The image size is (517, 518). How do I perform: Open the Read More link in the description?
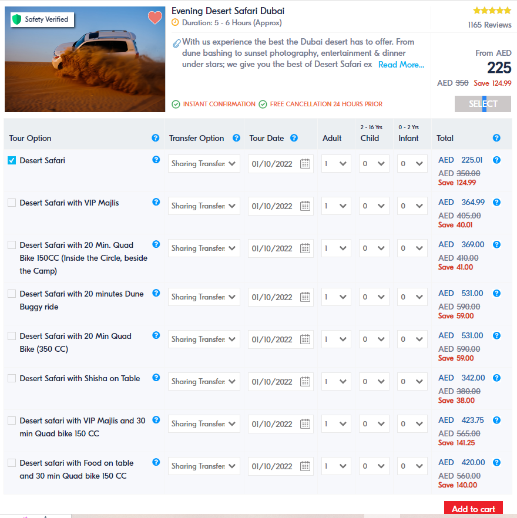coord(401,64)
